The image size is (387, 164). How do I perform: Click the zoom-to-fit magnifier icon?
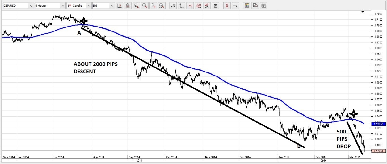tap(136, 6)
